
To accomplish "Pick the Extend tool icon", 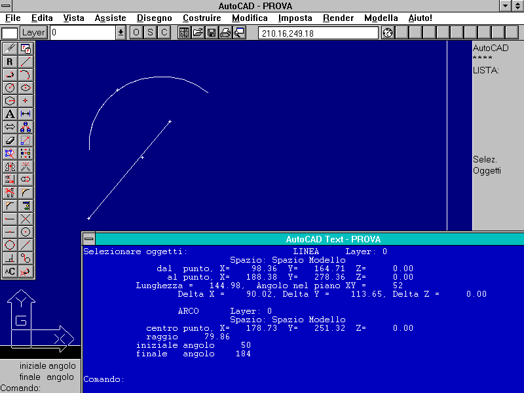I will point(10,179).
